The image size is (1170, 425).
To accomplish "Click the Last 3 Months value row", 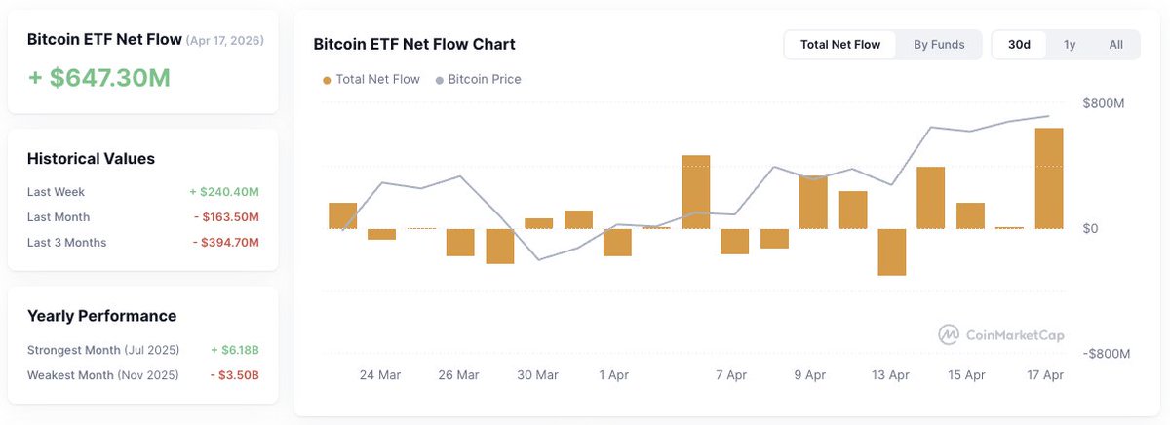I will tap(142, 243).
